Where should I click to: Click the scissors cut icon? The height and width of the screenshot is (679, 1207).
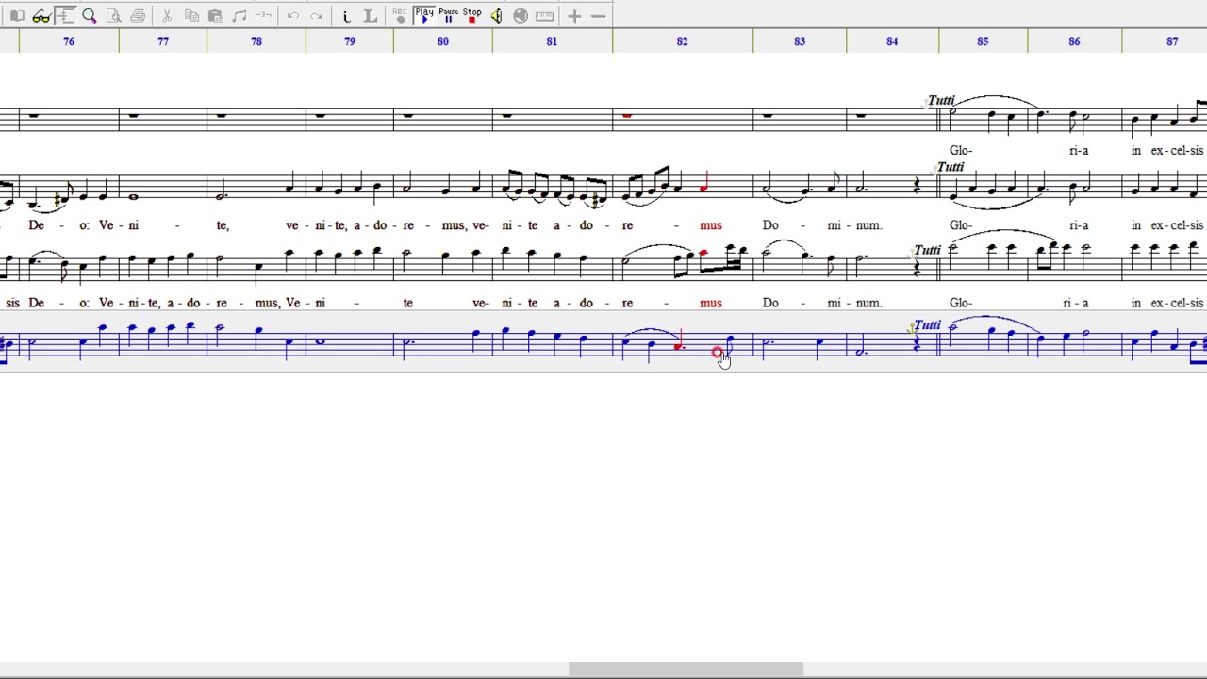click(x=167, y=16)
